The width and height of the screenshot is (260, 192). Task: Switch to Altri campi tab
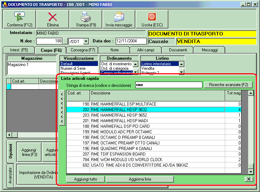tap(146, 50)
